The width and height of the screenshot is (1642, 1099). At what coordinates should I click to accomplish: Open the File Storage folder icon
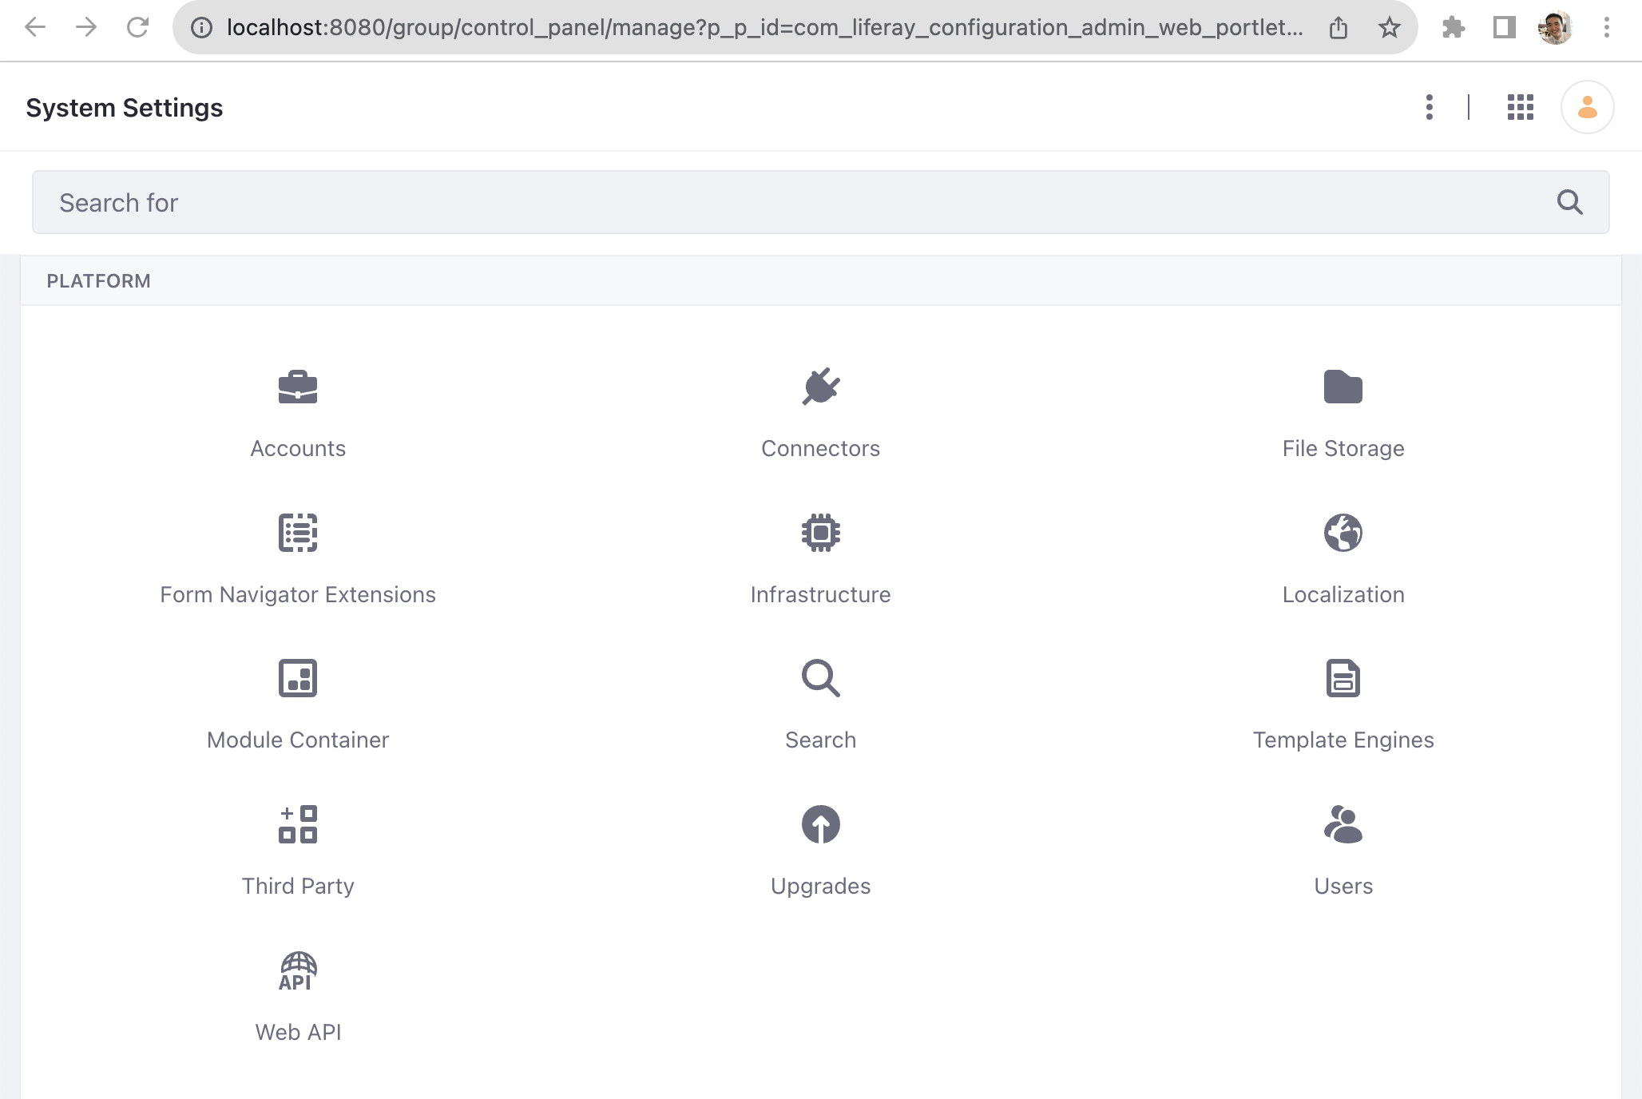pyautogui.click(x=1343, y=387)
